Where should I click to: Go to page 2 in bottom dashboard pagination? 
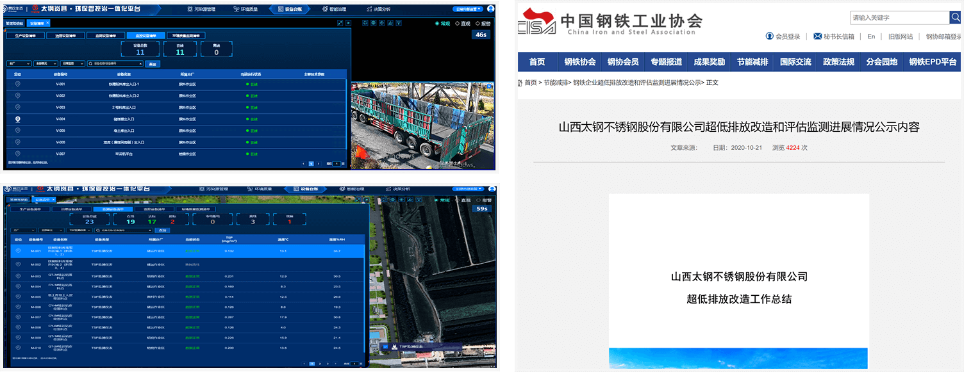point(320,364)
